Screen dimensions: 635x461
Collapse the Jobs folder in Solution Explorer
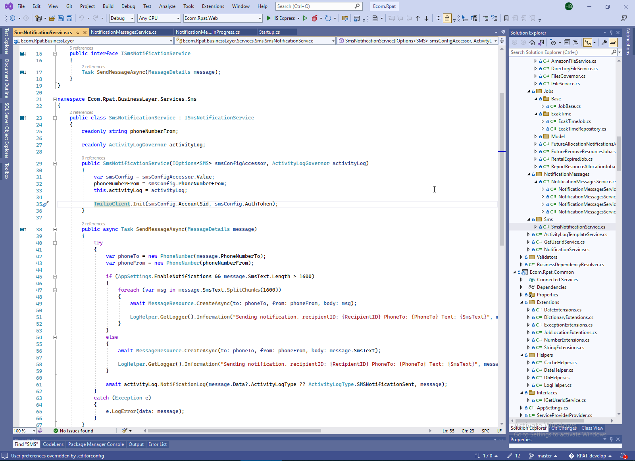529,91
